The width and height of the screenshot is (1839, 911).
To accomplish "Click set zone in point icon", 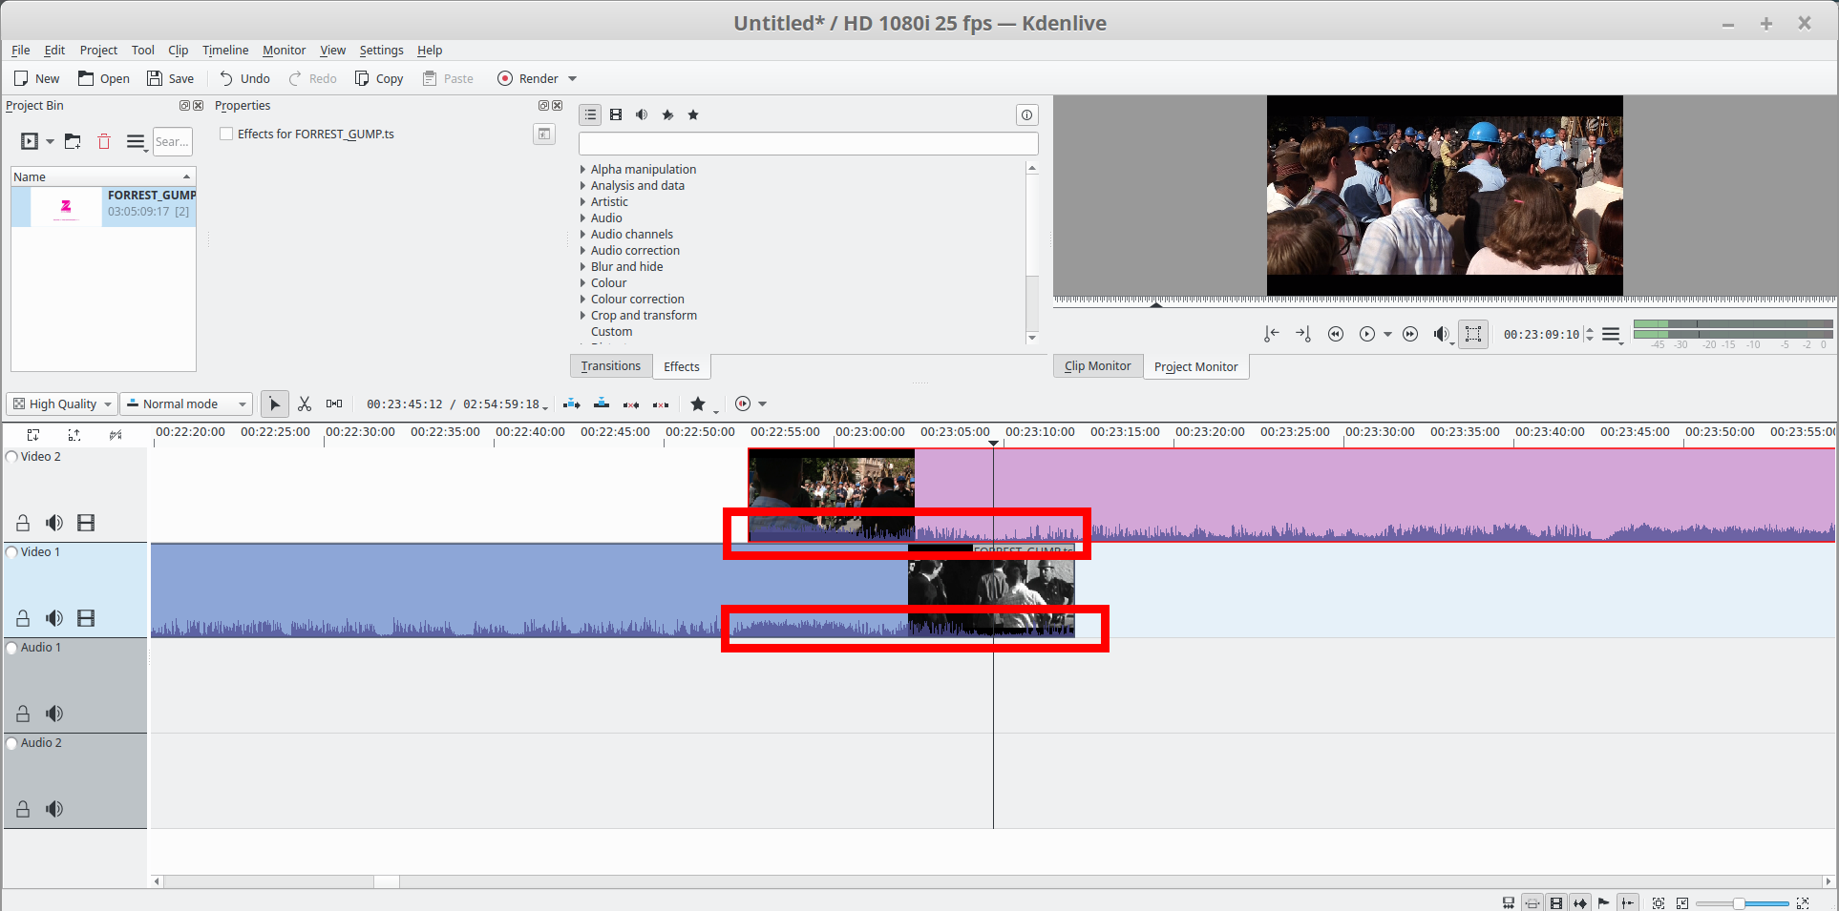I will 1271,334.
